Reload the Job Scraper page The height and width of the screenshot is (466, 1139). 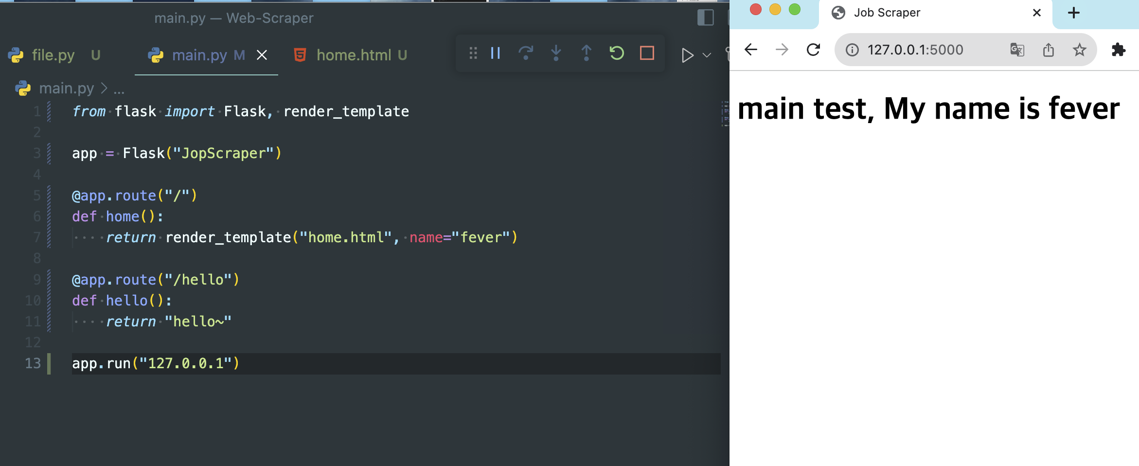(813, 50)
